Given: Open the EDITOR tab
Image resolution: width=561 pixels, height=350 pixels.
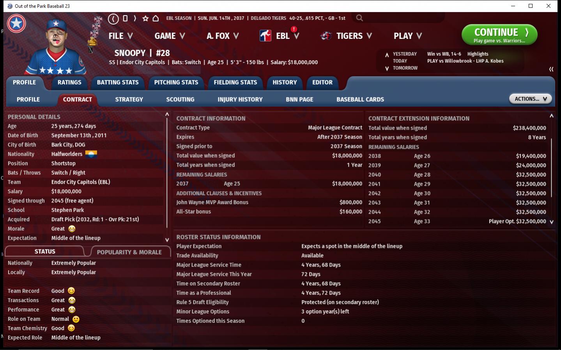Looking at the screenshot, I should coord(322,83).
